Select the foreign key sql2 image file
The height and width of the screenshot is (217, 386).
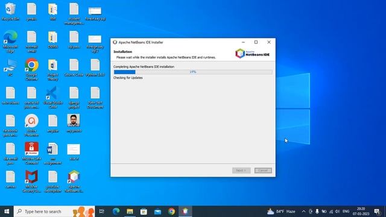[x=95, y=43]
